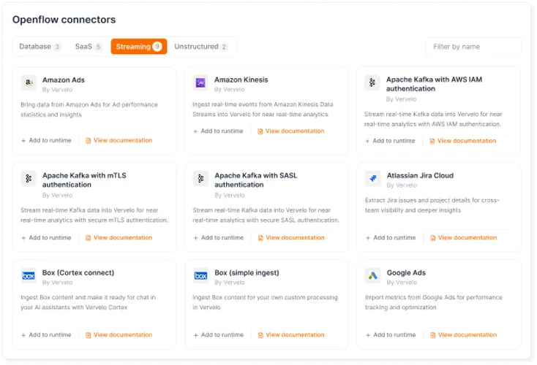Screen dimensions: 537x365
Task: View documentation for Amazon Ads
Action: pos(119,140)
